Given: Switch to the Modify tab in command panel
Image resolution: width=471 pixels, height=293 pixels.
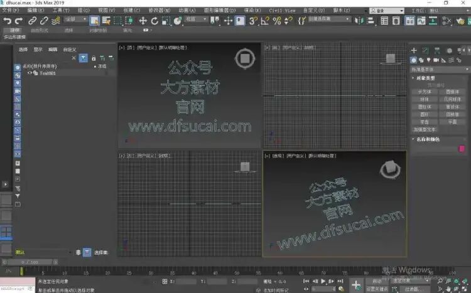Looking at the screenshot, I should pyautogui.click(x=425, y=50).
